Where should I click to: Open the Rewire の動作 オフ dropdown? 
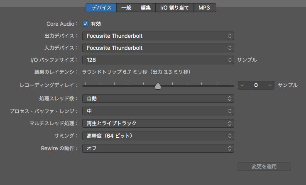pyautogui.click(x=158, y=148)
